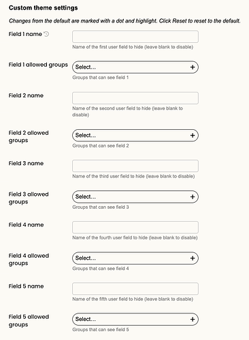Focus the Field 2 name text box
Image resolution: width=249 pixels, height=340 pixels.
click(135, 98)
